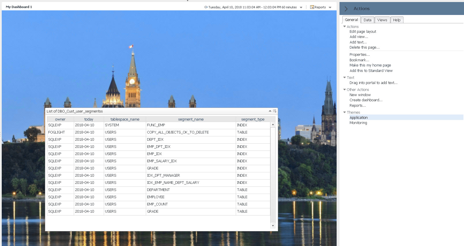Collapse the Actions section triangle
Image resolution: width=464 pixels, height=246 pixels.
pyautogui.click(x=344, y=26)
